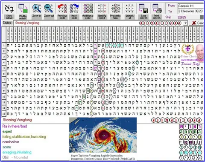This screenshot has width=205, height=162.
Task: Click the Zoom-out magnifier icon
Action: point(49,9)
